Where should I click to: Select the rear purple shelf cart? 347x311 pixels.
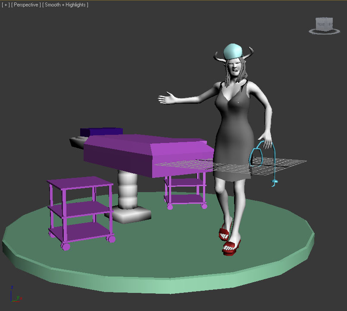coord(185,191)
